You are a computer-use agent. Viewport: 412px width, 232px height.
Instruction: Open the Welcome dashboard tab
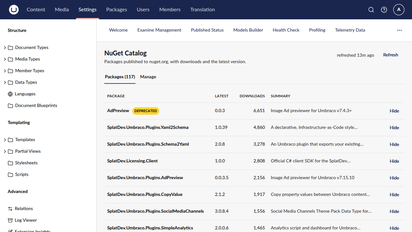point(118,30)
